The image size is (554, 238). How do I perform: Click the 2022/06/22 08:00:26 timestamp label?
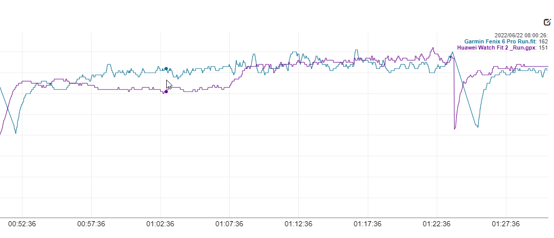(x=520, y=35)
